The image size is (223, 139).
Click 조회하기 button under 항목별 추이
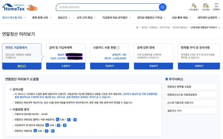pyautogui.click(x=199, y=66)
